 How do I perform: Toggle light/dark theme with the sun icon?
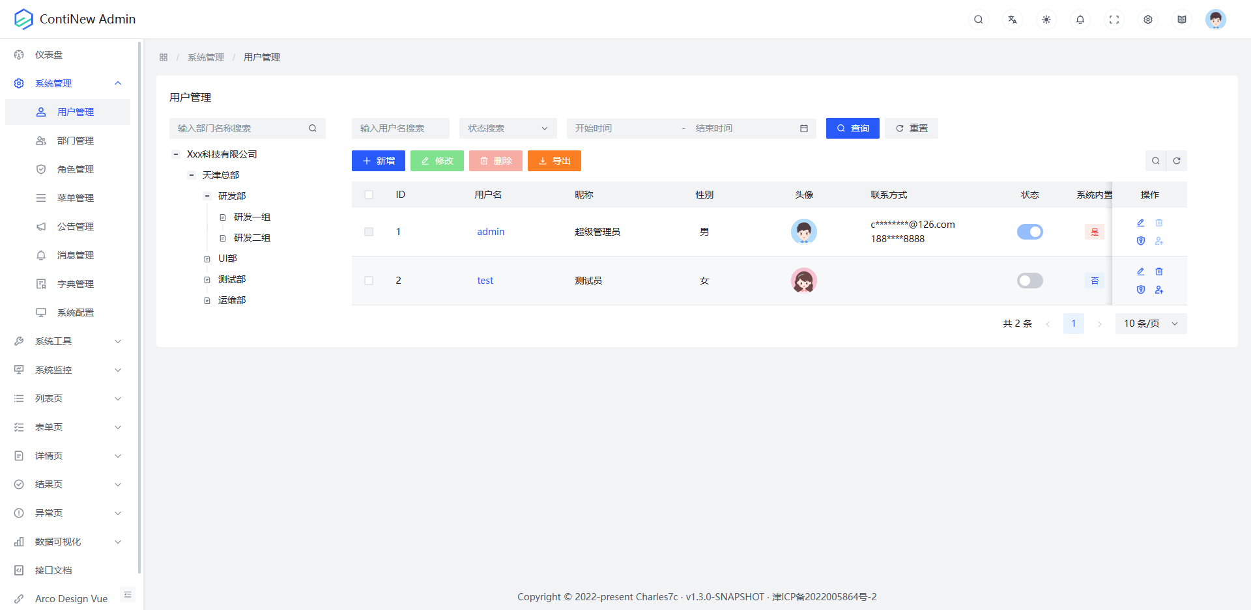coord(1046,20)
